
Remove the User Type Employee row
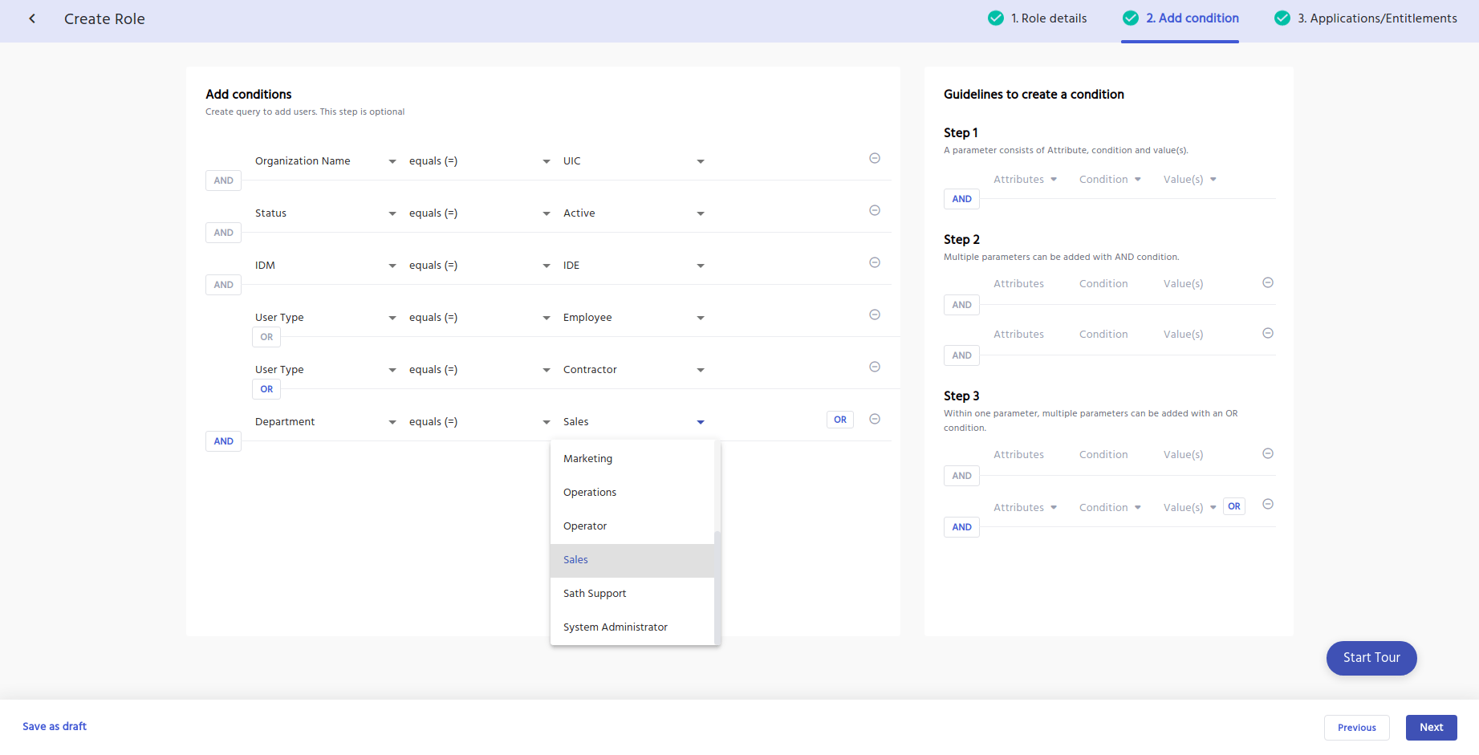tap(875, 315)
